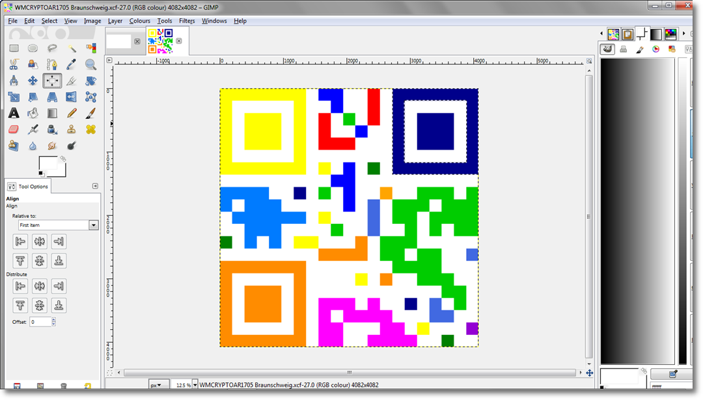703x400 pixels.
Task: Activate the Airbrush tool
Action: tap(33, 129)
